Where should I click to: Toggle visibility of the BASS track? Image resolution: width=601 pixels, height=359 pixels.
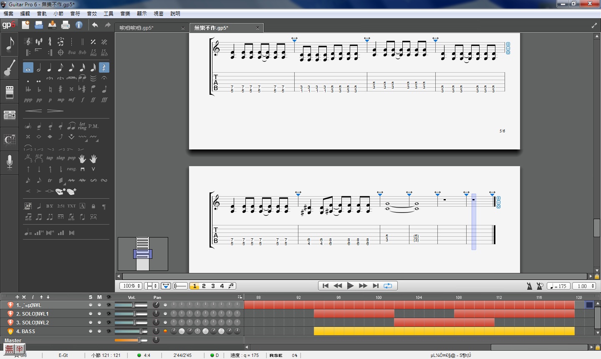point(109,331)
